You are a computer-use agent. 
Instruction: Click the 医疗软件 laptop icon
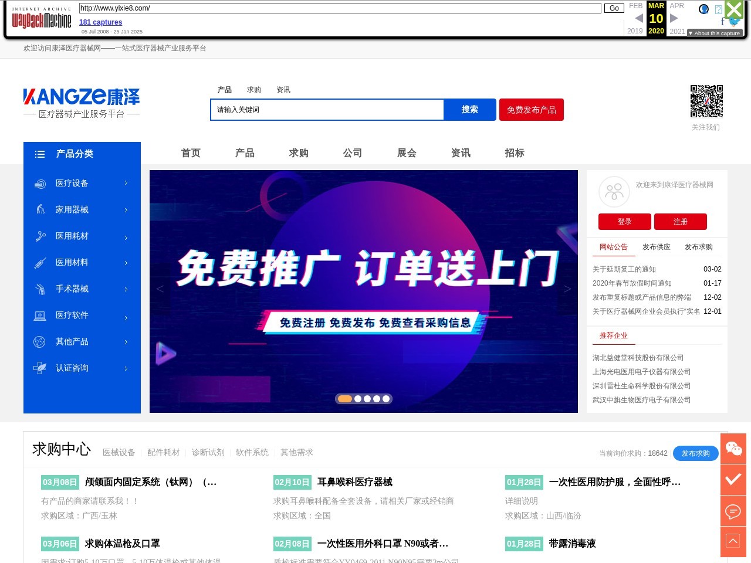[40, 316]
